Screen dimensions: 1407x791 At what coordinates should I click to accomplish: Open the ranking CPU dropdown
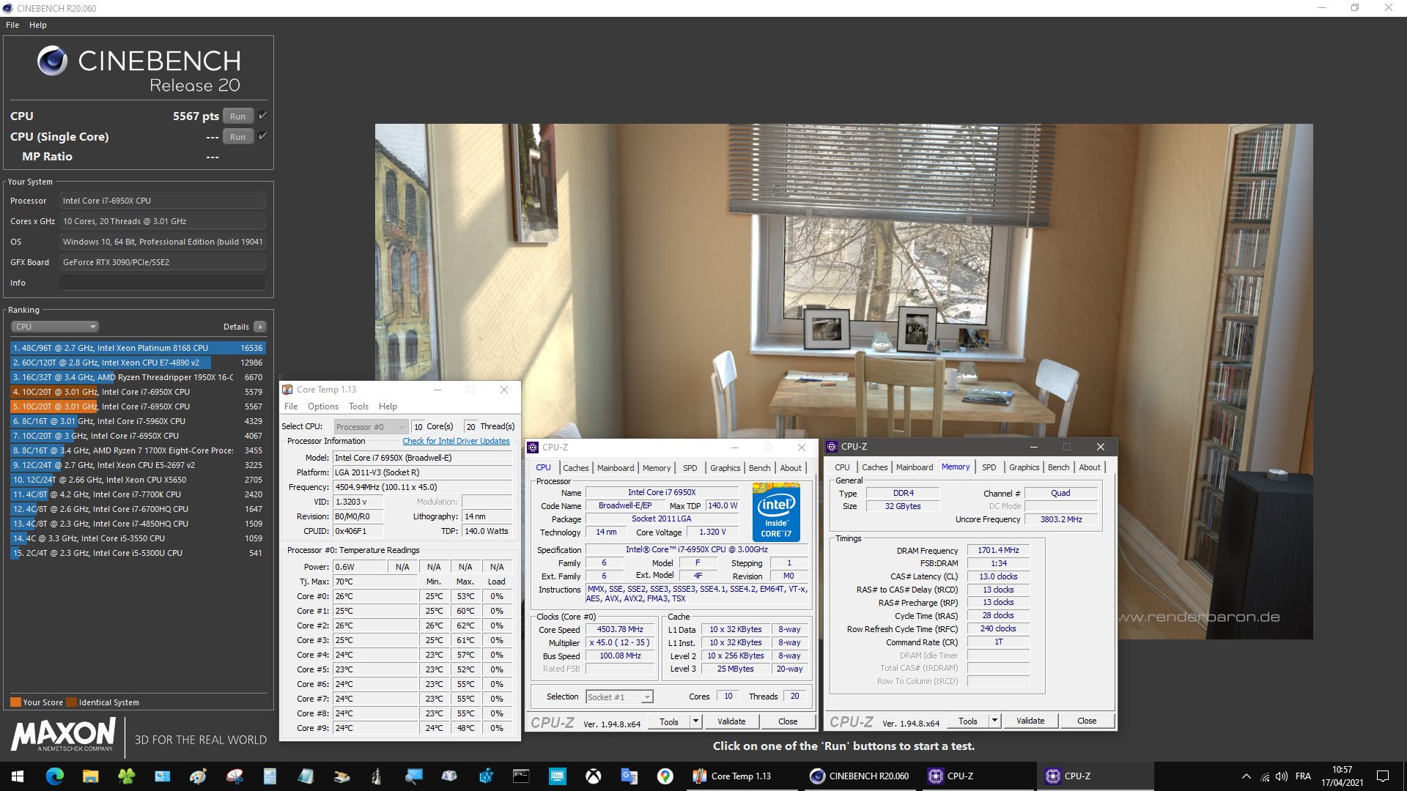pyautogui.click(x=55, y=327)
